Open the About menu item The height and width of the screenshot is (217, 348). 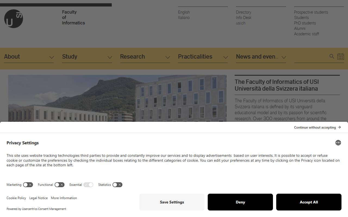coord(12,57)
